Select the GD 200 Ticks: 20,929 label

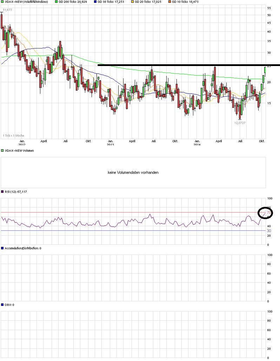tap(73, 2)
